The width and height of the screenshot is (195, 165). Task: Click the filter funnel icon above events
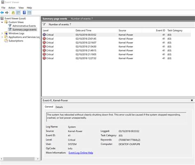(x=44, y=24)
